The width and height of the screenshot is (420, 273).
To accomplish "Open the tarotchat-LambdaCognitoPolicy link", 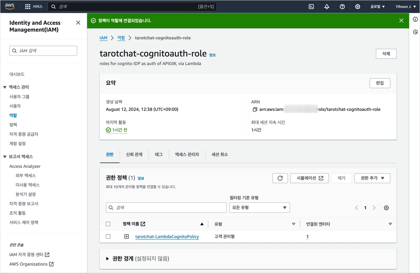I will (167, 236).
